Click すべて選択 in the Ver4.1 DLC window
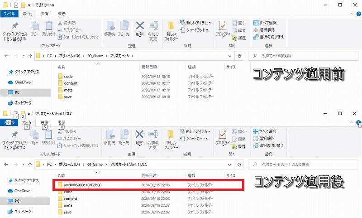 click(265, 131)
